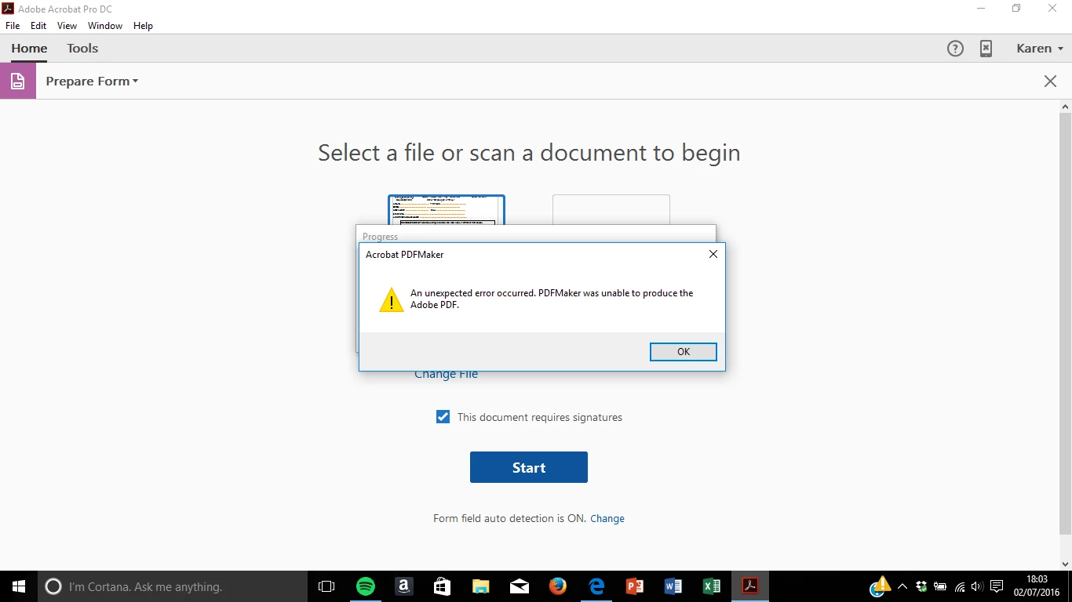Select the blank scanner thumbnail option
The image size is (1072, 602).
[x=611, y=210]
